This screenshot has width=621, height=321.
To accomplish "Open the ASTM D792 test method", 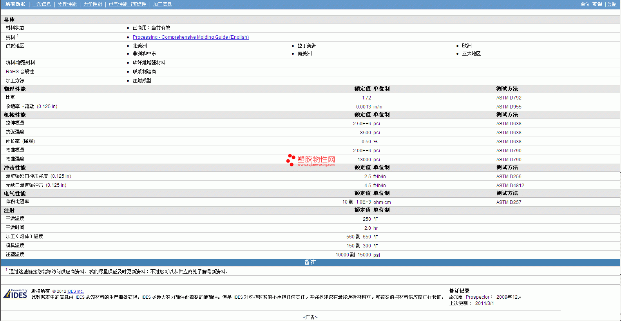I will point(509,98).
